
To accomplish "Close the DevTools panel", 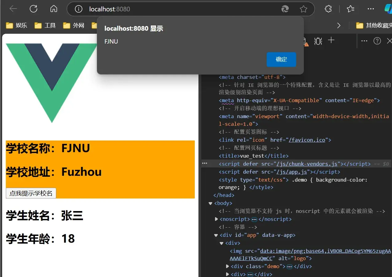I will 389,41.
